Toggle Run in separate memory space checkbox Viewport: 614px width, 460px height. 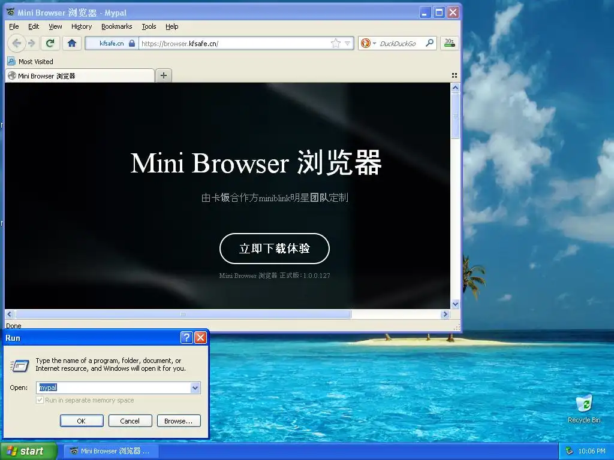click(x=40, y=400)
